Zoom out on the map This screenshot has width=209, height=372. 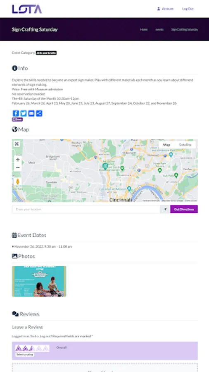pos(18,167)
